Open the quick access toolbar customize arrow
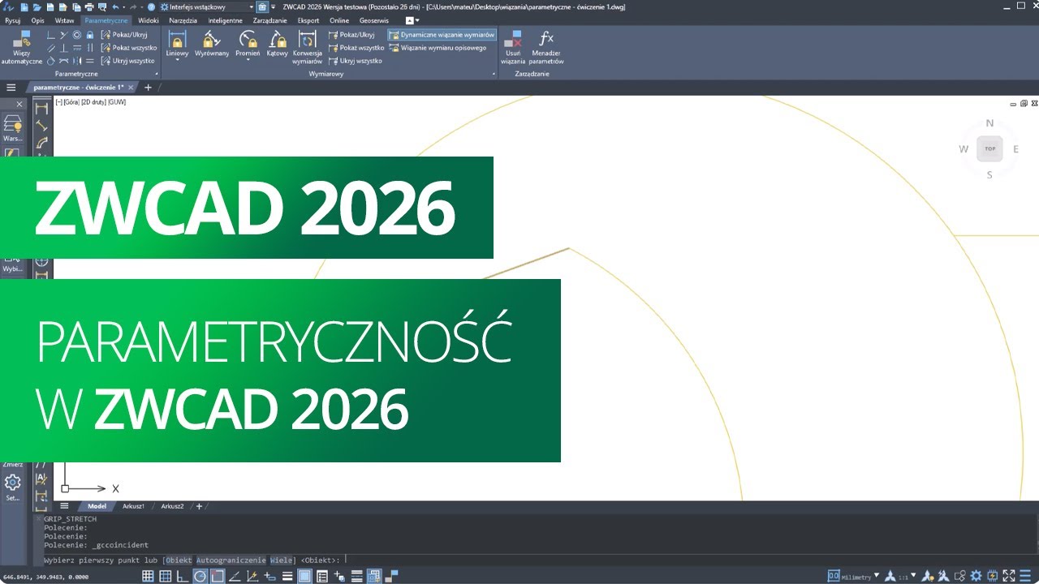 (x=273, y=6)
